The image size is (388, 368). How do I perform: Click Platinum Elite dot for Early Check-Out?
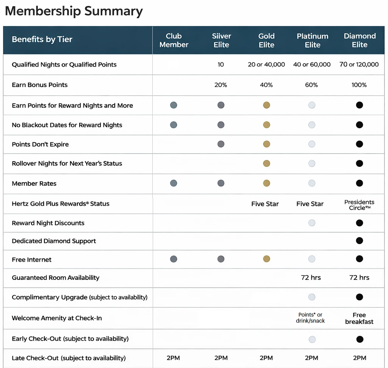point(312,339)
